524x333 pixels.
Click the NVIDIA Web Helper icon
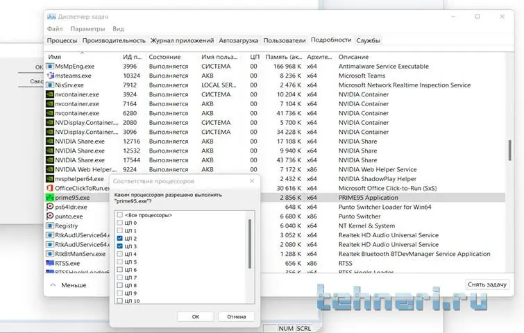point(50,169)
